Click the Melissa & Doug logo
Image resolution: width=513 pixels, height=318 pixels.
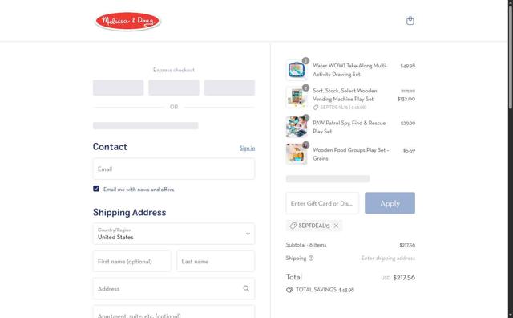[127, 21]
